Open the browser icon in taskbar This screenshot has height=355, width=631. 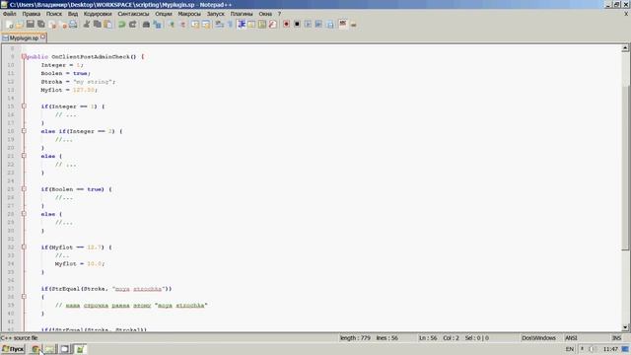tap(36, 349)
